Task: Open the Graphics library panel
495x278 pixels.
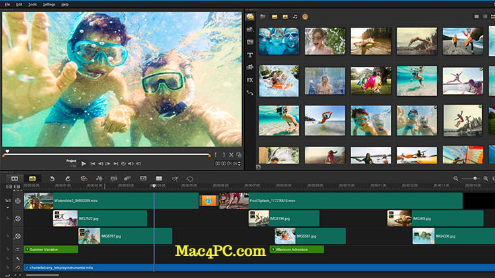Action: [x=250, y=67]
